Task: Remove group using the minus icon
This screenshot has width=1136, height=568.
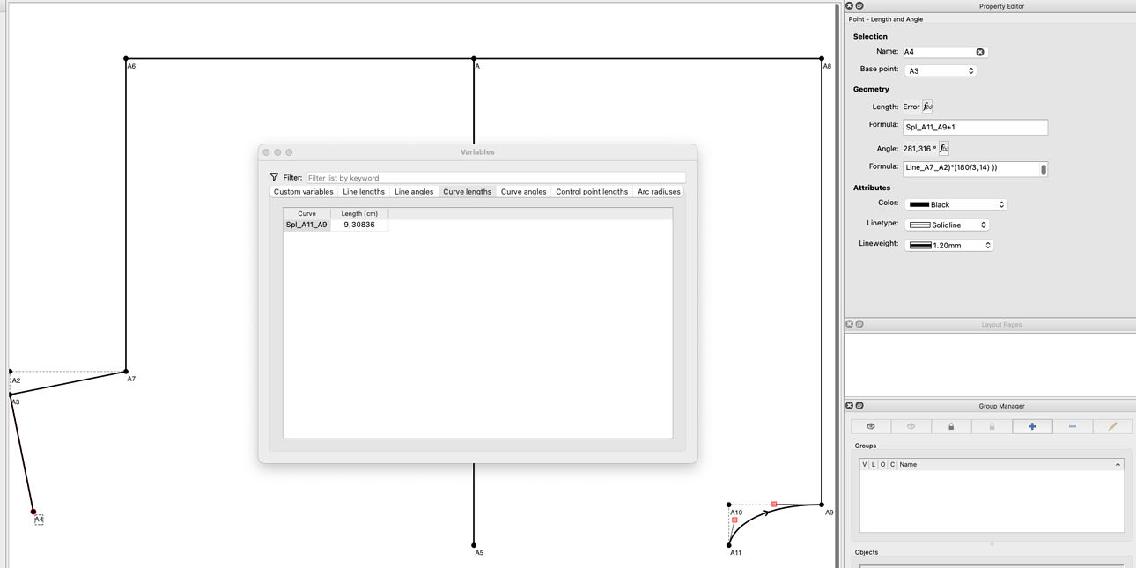Action: pos(1073,426)
